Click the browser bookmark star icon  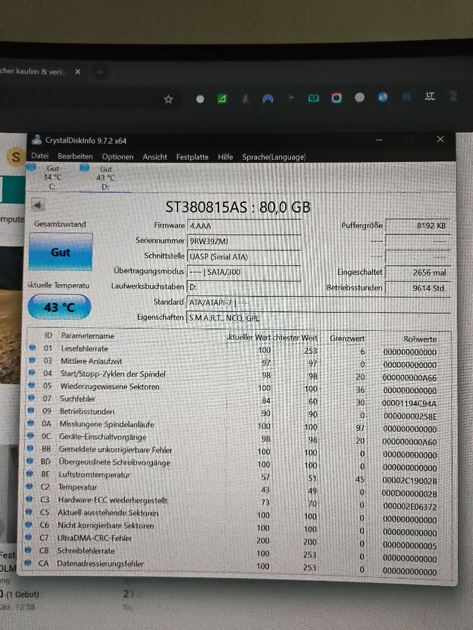(169, 99)
